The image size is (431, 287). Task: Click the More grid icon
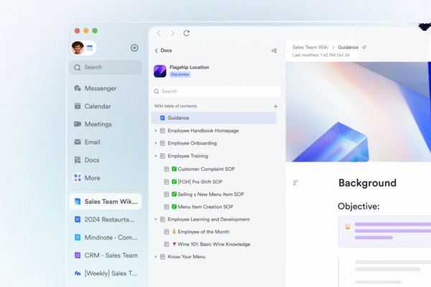click(78, 178)
